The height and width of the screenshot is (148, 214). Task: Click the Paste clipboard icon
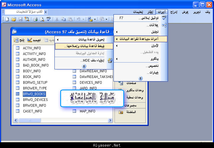(70, 19)
